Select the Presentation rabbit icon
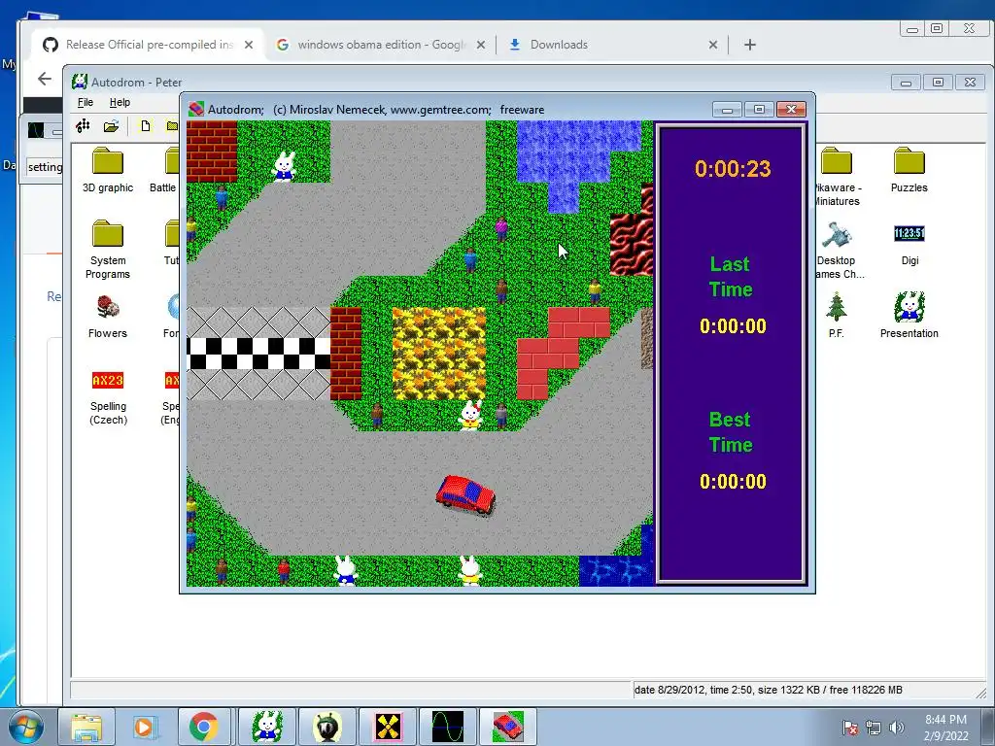The width and height of the screenshot is (995, 746). click(x=909, y=316)
